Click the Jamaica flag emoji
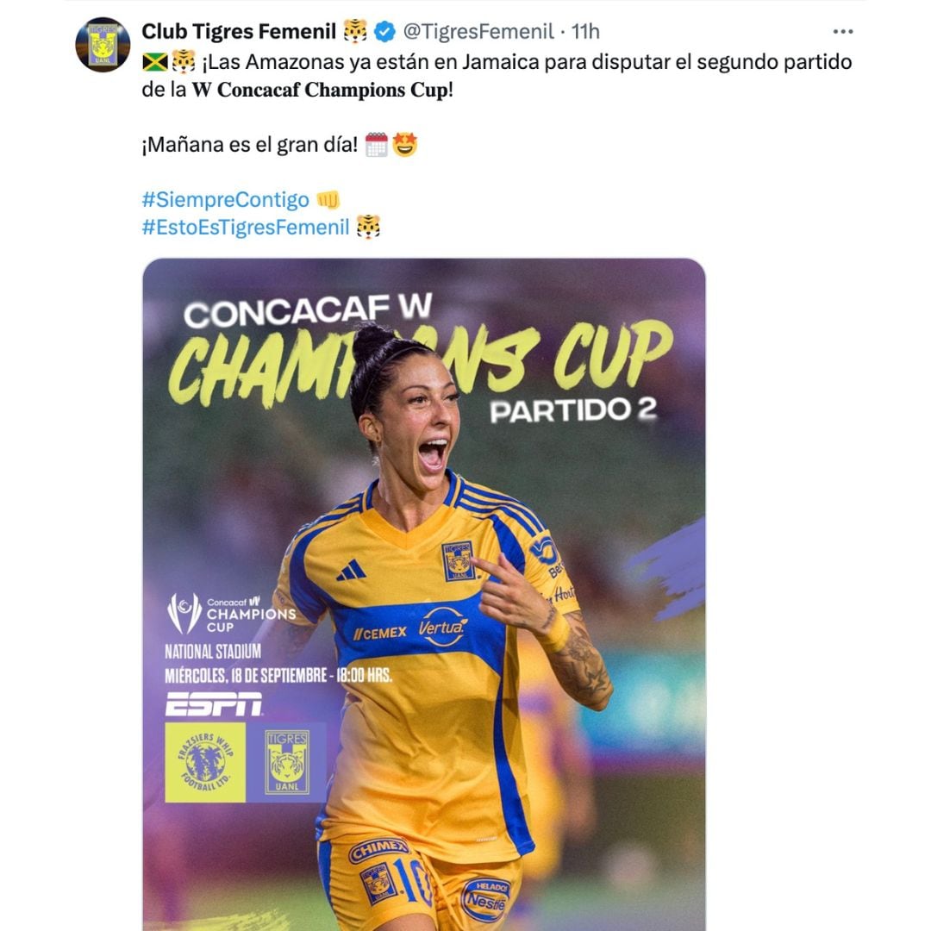The height and width of the screenshot is (931, 931). tap(155, 62)
